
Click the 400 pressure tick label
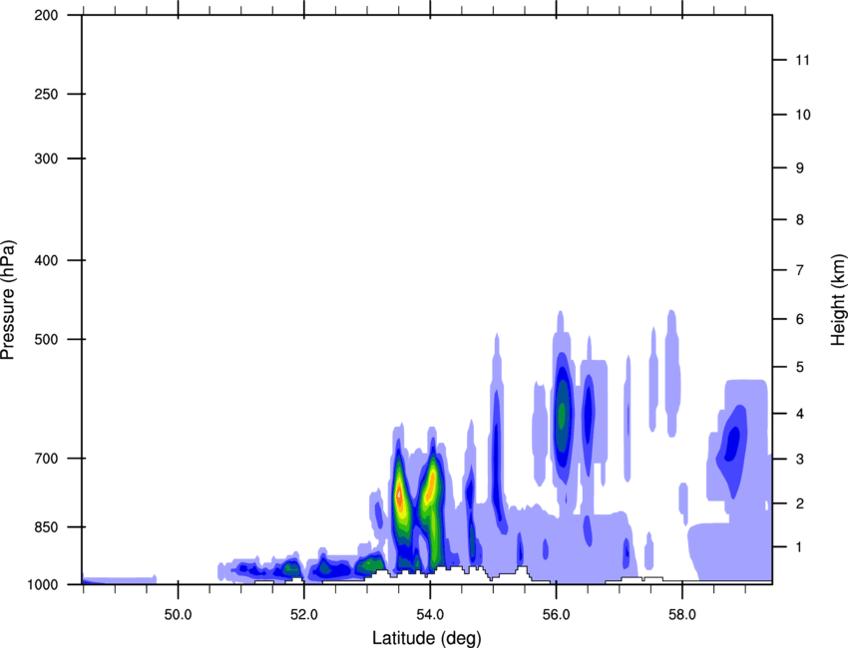click(x=47, y=260)
